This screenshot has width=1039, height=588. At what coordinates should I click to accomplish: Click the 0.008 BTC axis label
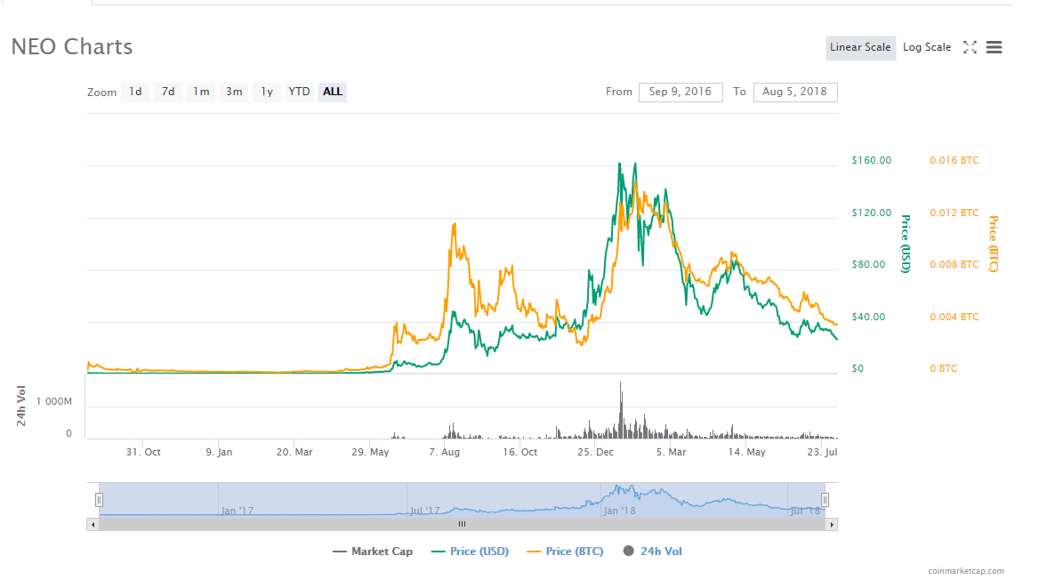pos(954,264)
